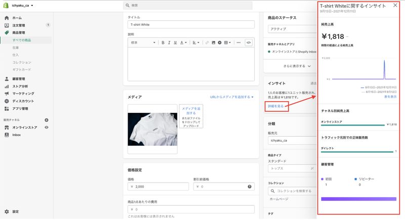Click the メディアを追加する upload box

[191, 116]
